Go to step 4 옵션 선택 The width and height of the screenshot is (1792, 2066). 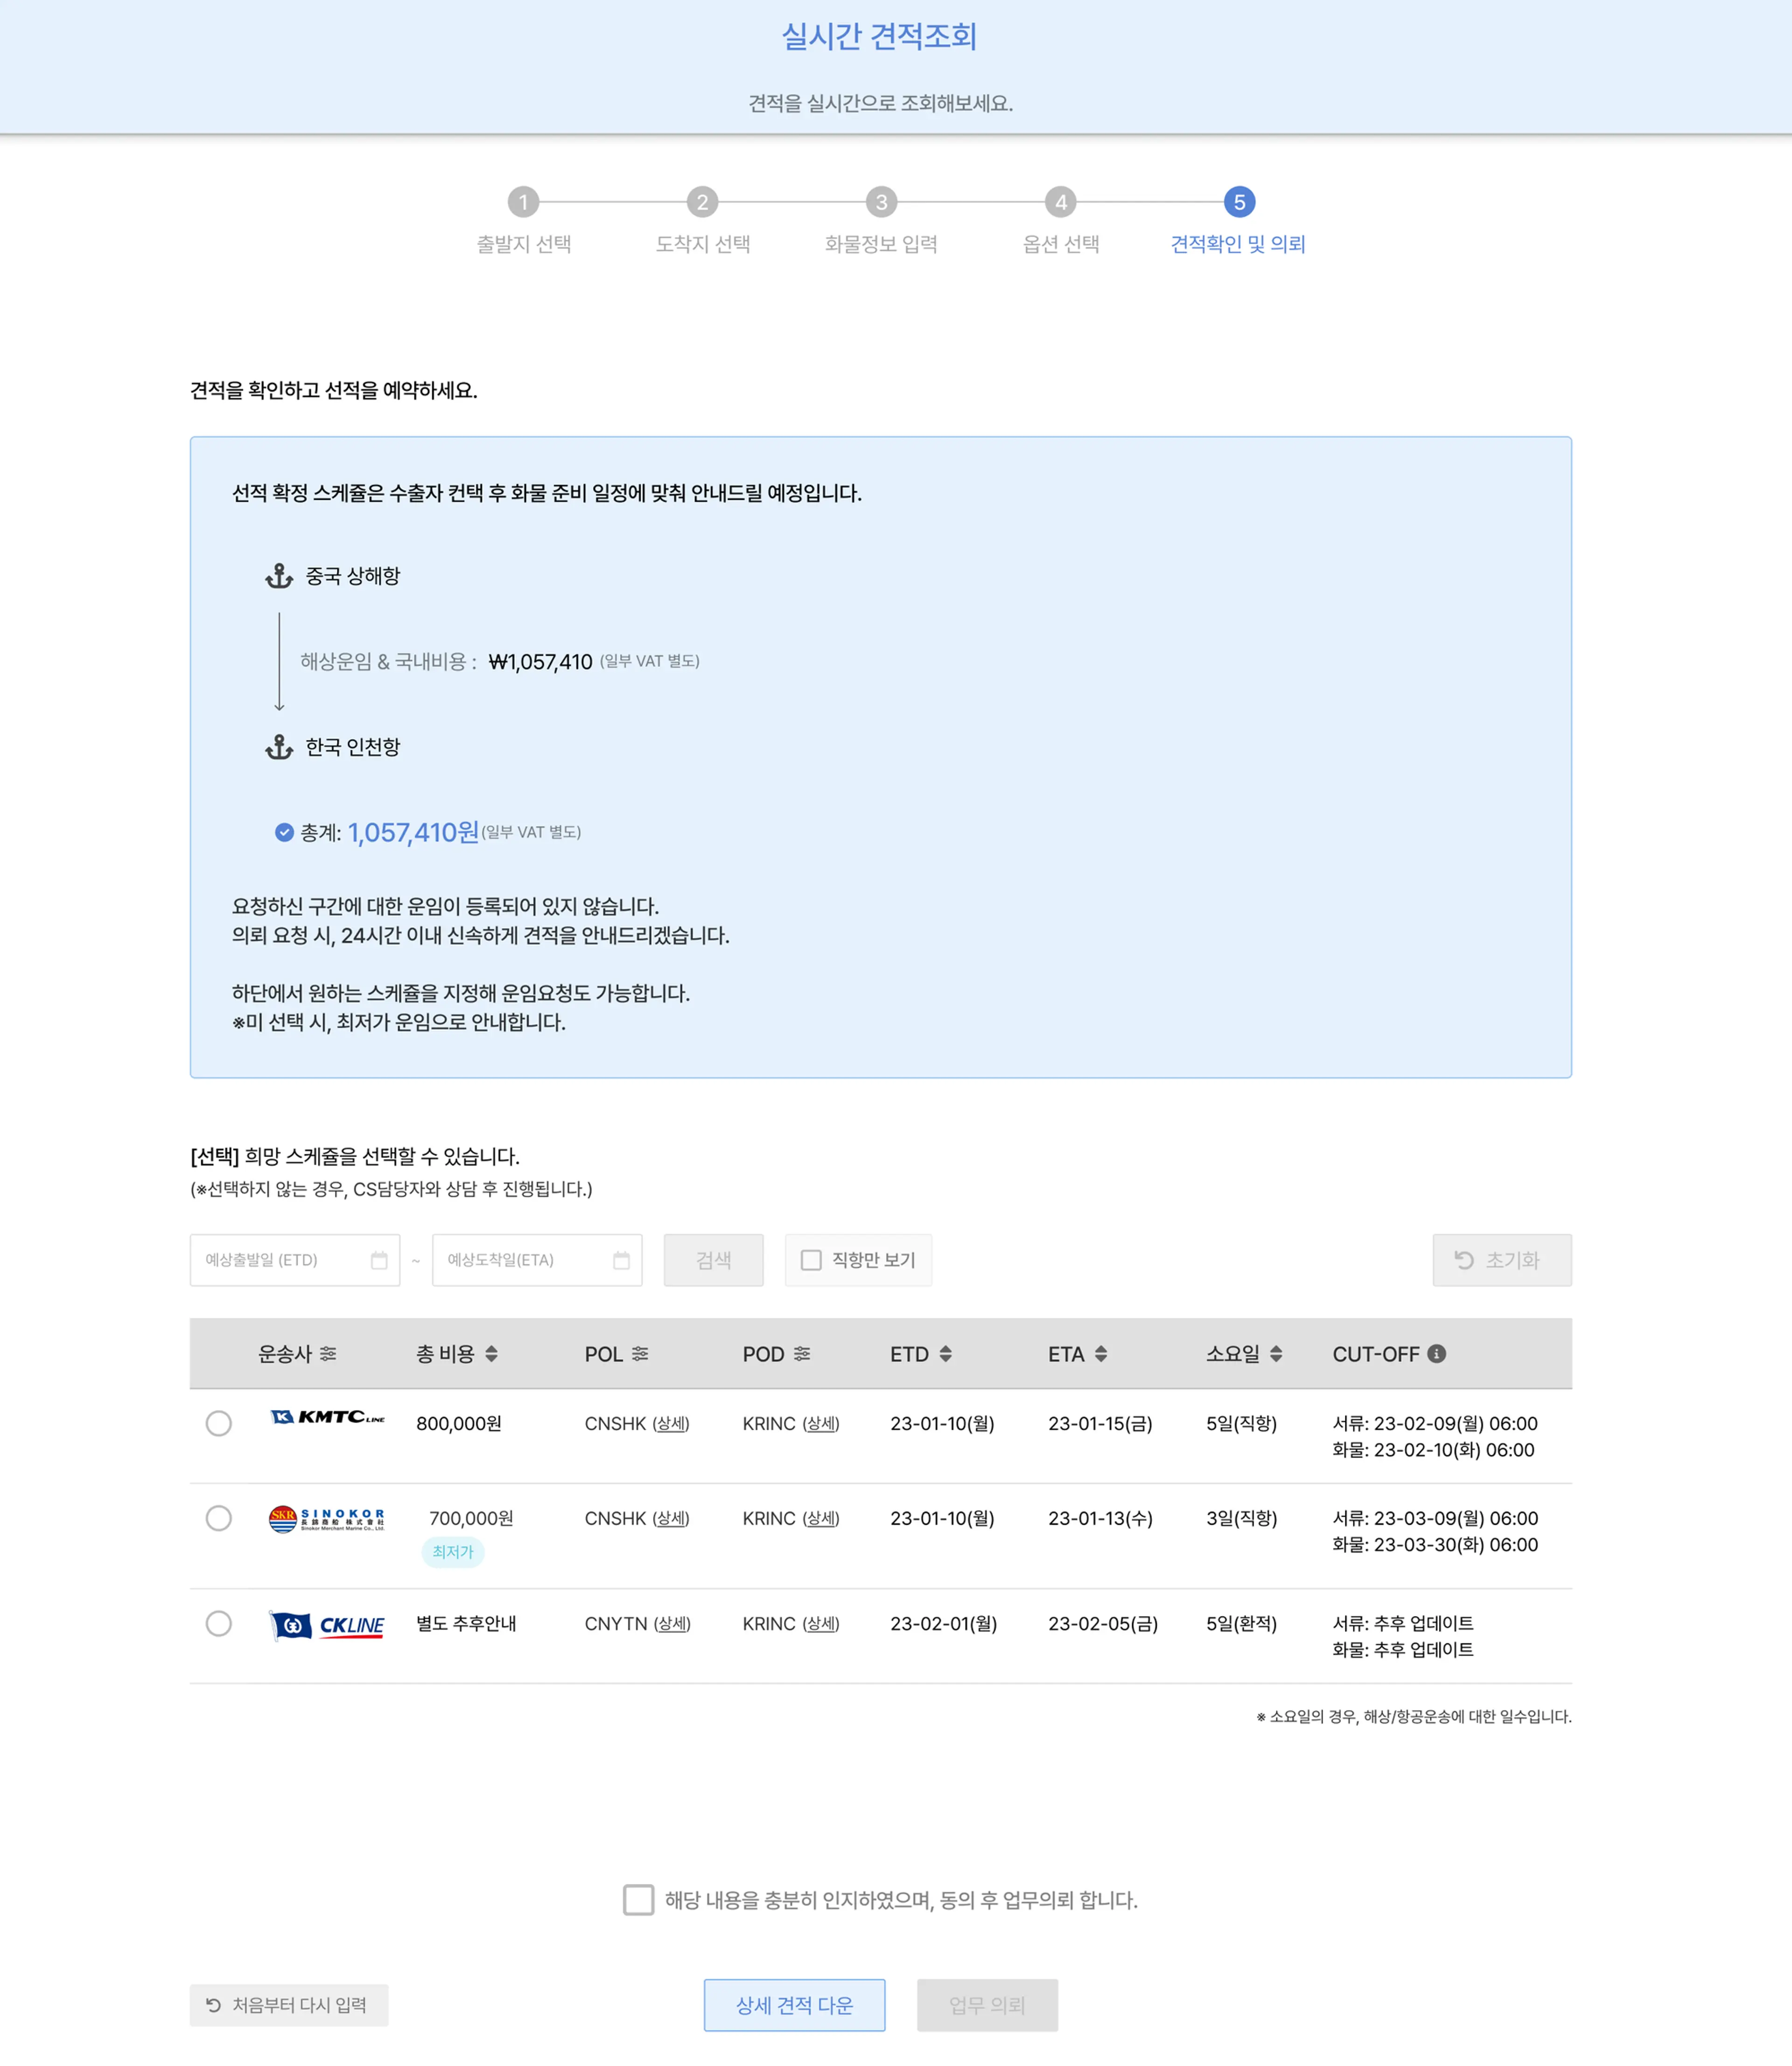point(1060,202)
